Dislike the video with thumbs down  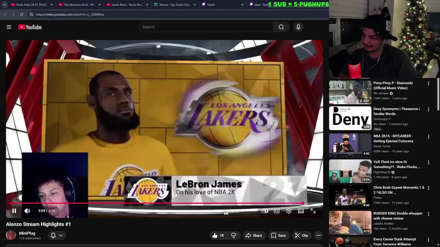coord(234,235)
